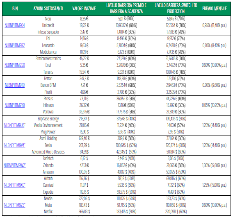Select the Nvidia stock name

(x=48, y=199)
